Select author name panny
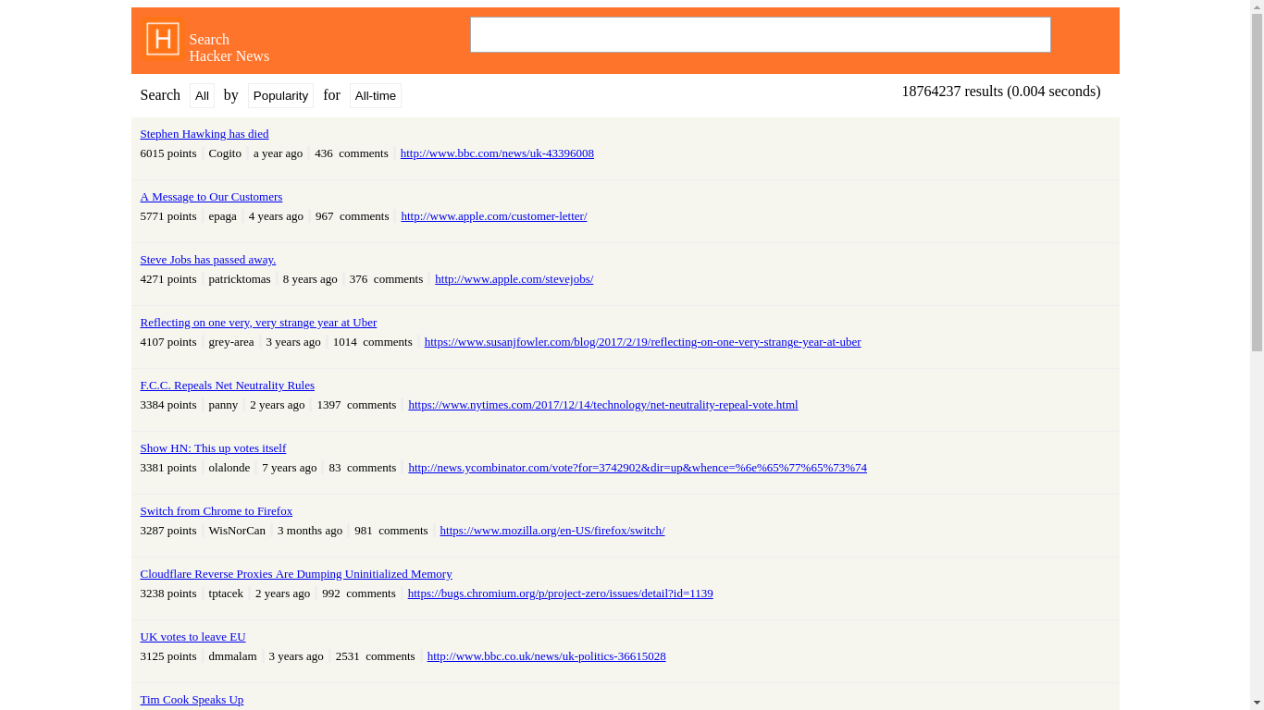Screen dimensions: 1264x710 point(223,405)
